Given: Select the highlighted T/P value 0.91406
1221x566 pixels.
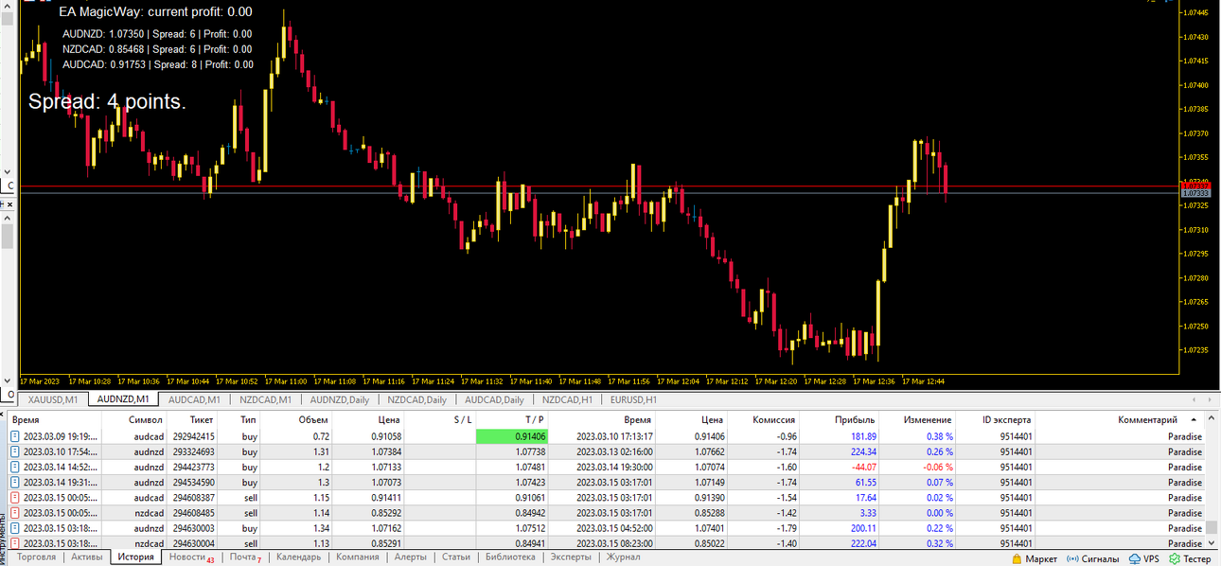Looking at the screenshot, I should pos(512,436).
